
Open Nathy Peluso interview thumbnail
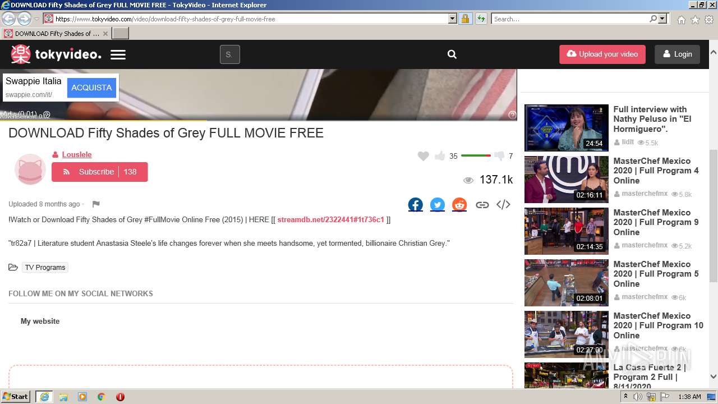[566, 128]
